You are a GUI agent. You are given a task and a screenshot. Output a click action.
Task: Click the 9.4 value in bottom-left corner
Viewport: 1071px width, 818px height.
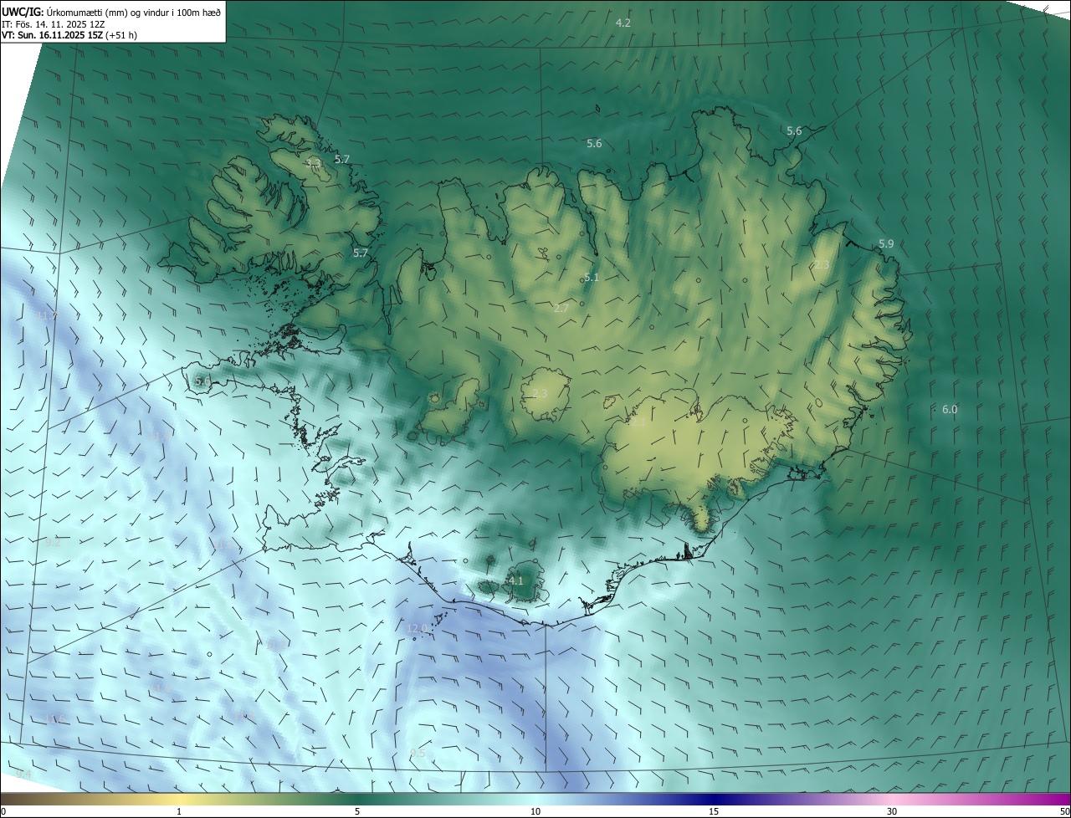pyautogui.click(x=23, y=775)
